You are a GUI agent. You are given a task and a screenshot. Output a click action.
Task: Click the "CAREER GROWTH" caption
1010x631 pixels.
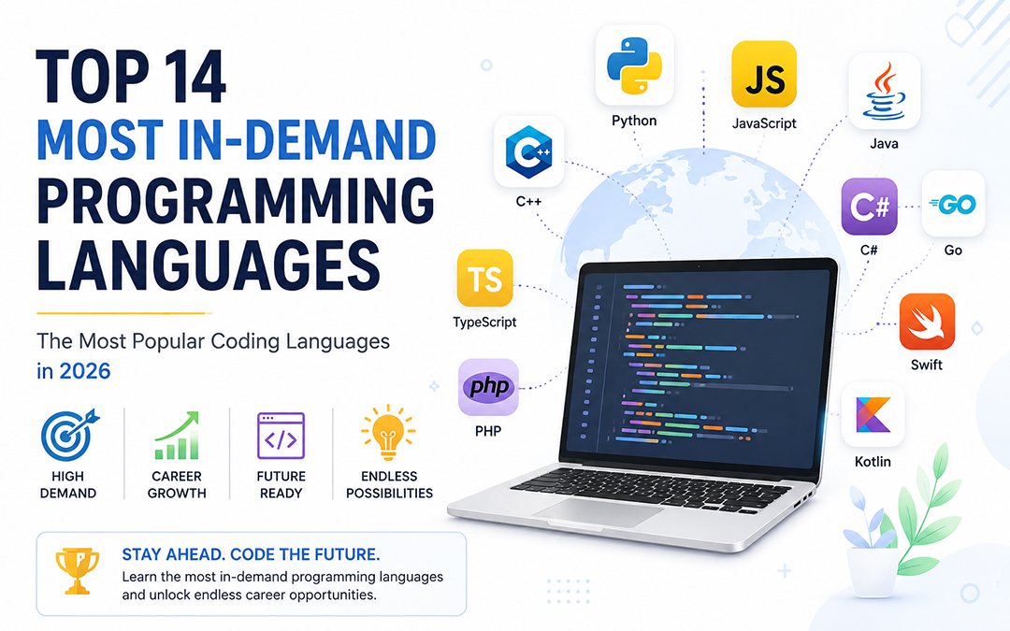coord(177,484)
